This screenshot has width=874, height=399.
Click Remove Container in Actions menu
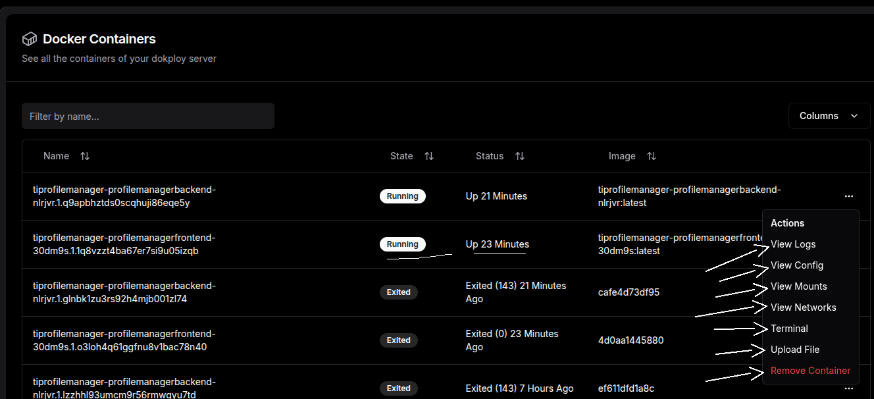pos(810,371)
